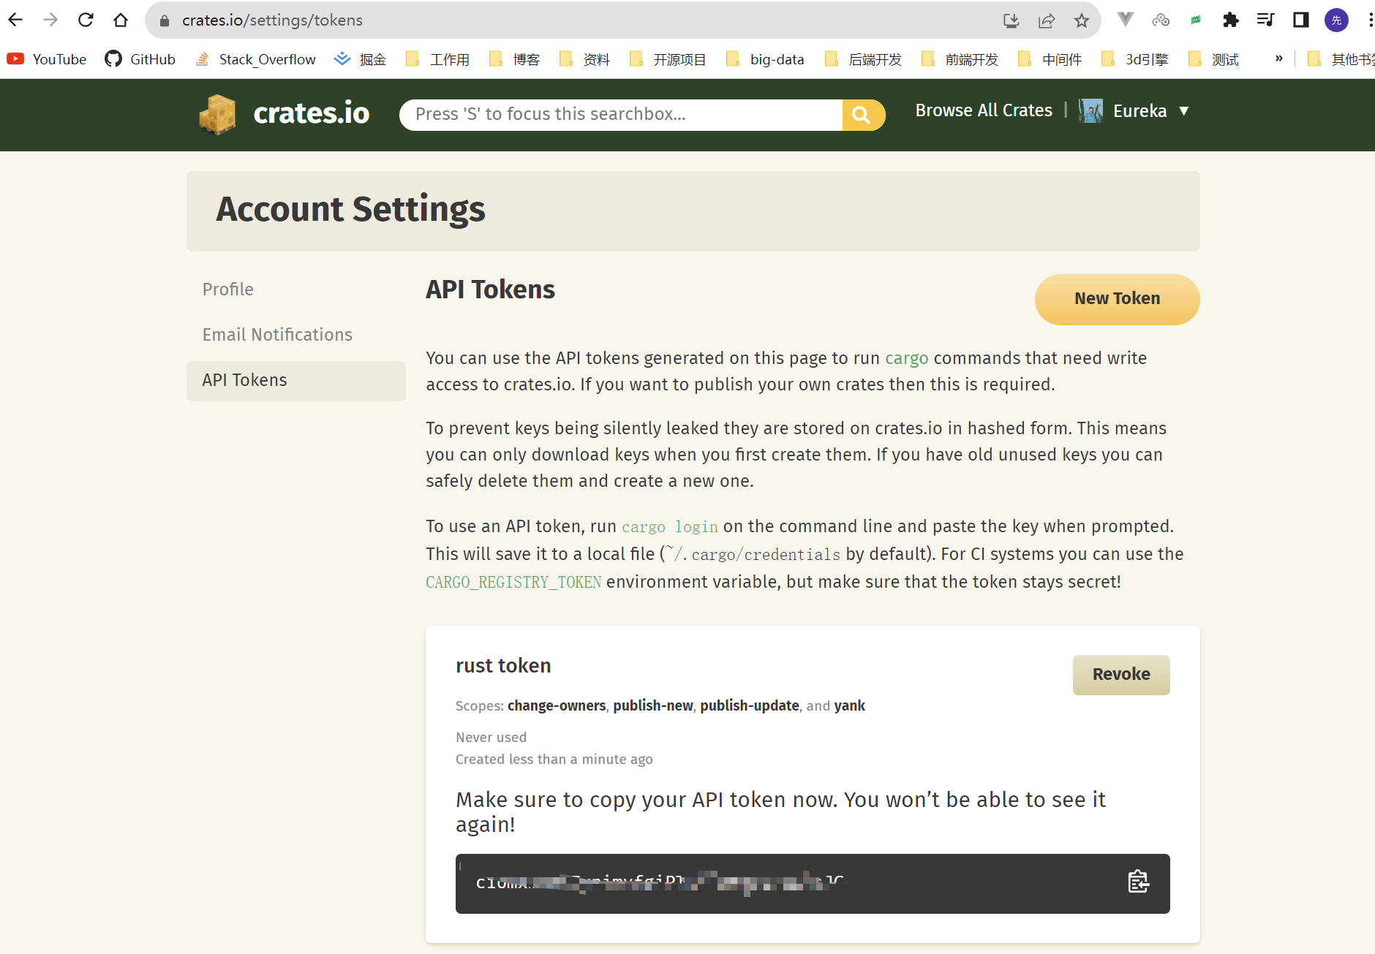Viewport: 1375px width, 954px height.
Task: Open the 博客 bookmark folder
Action: pyautogui.click(x=514, y=59)
